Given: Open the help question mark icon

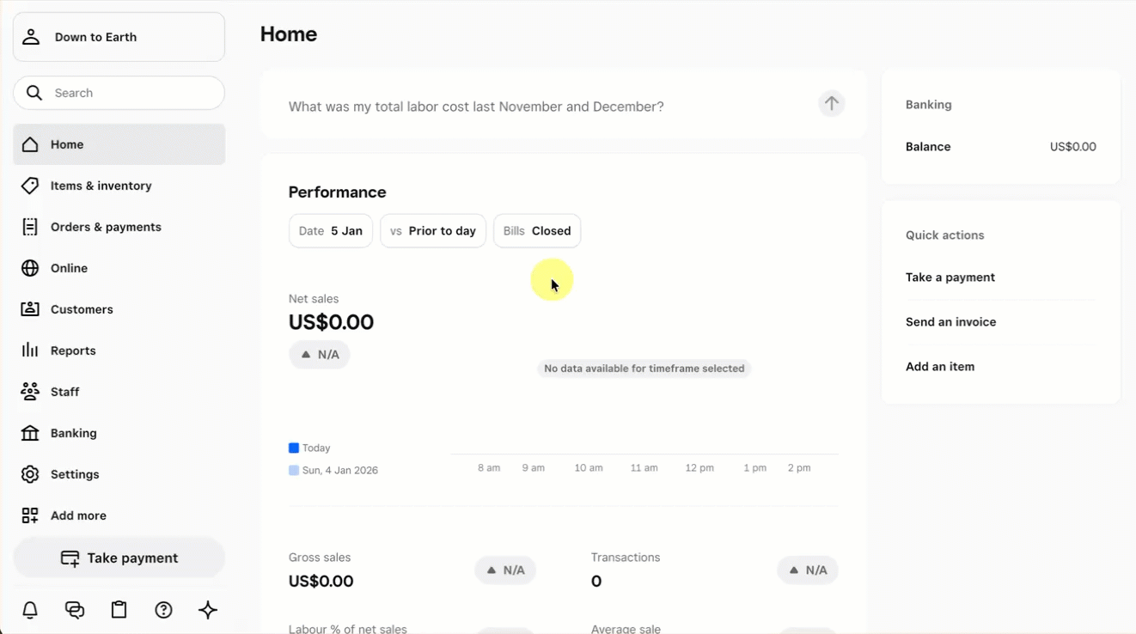Looking at the screenshot, I should point(163,610).
